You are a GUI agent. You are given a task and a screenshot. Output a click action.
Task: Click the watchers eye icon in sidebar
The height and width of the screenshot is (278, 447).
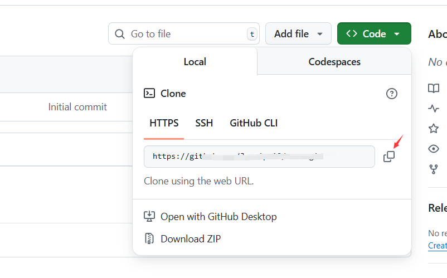pos(434,149)
